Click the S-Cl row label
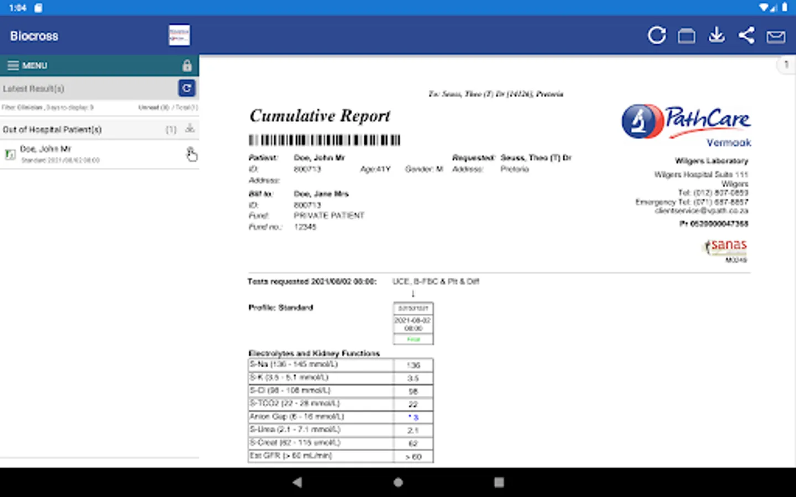The height and width of the screenshot is (497, 796). point(290,390)
